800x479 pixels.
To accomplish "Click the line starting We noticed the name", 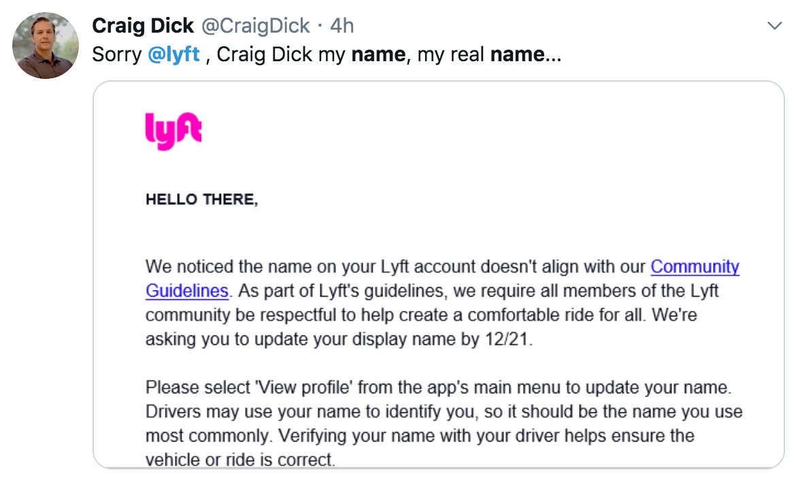I will click(442, 266).
